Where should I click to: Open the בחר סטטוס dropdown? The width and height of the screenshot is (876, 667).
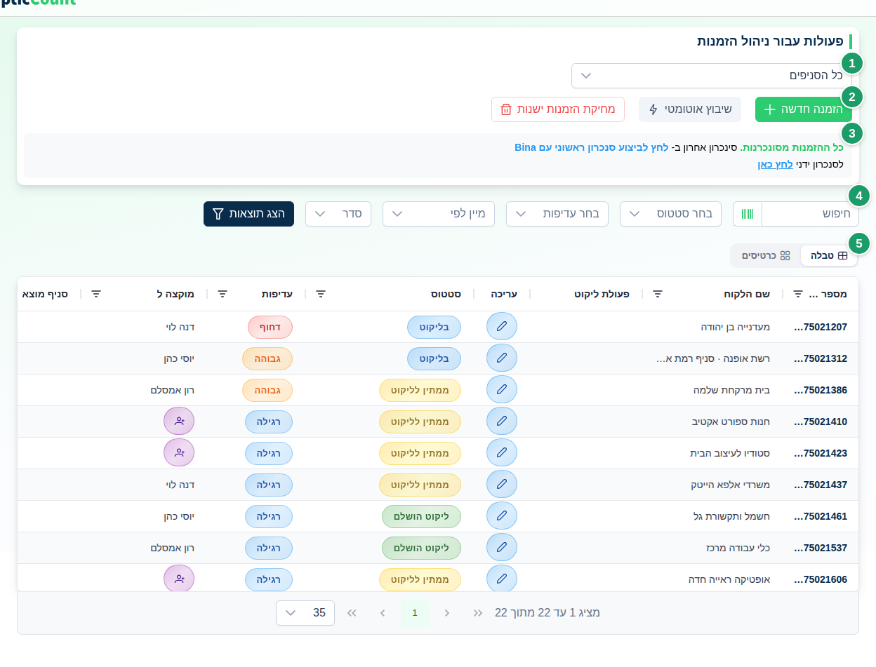pyautogui.click(x=670, y=214)
